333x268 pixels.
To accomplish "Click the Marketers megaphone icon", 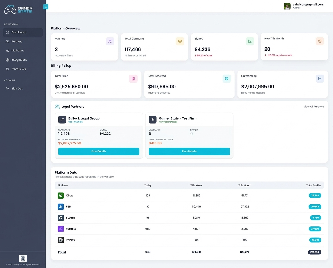I will pyautogui.click(x=8, y=51).
